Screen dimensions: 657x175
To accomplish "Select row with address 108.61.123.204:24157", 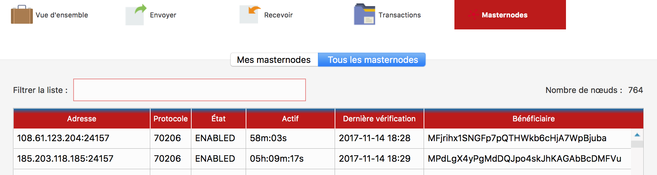I will [x=322, y=138].
